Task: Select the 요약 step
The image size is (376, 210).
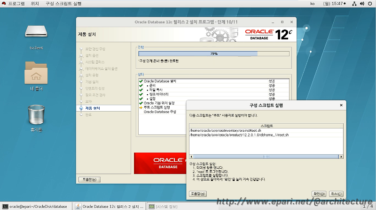Action: pos(88,101)
